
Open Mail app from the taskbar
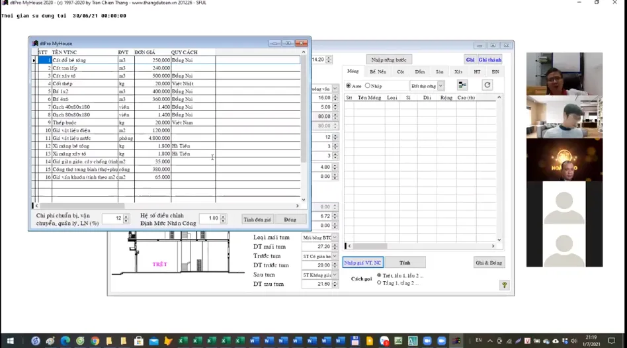click(x=153, y=341)
